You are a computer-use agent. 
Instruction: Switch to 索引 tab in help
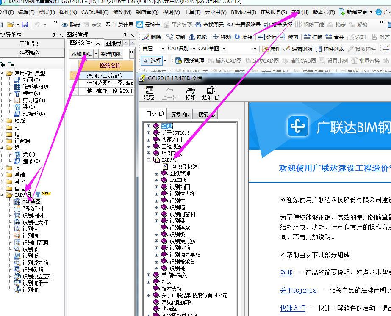point(180,114)
